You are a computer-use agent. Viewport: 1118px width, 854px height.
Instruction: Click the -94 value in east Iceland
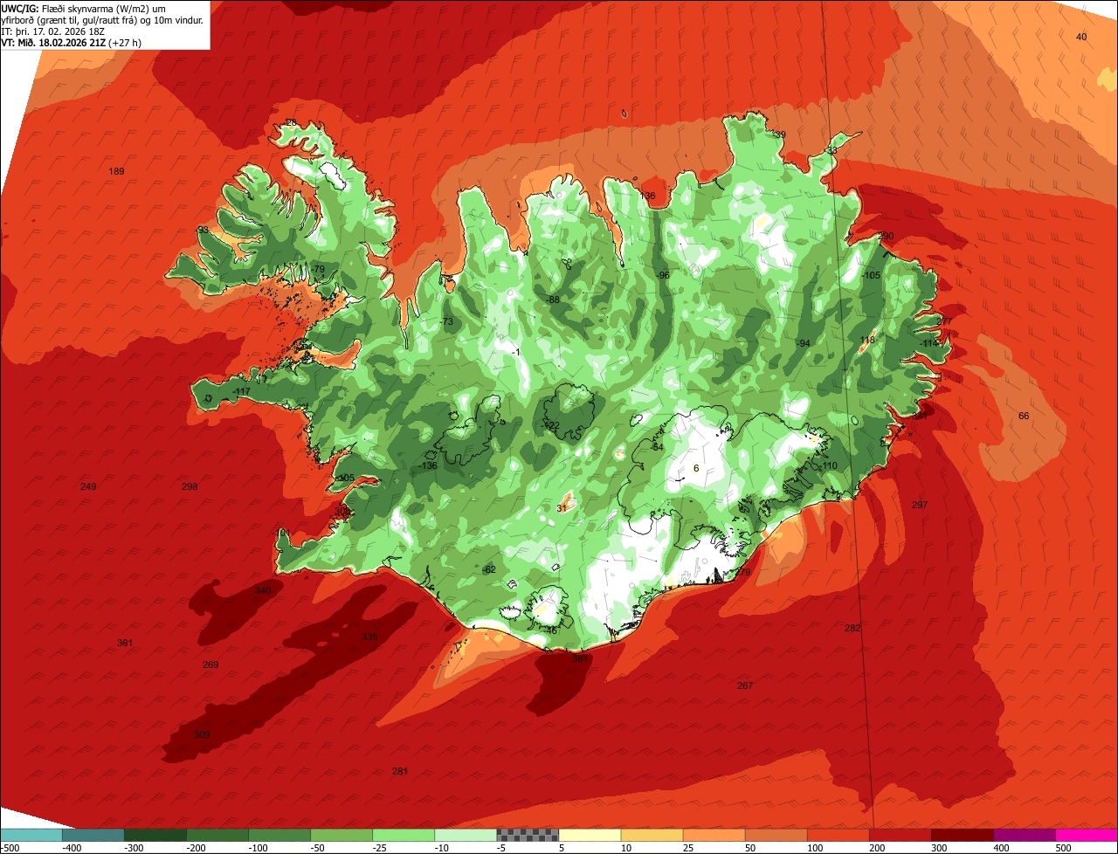point(803,343)
